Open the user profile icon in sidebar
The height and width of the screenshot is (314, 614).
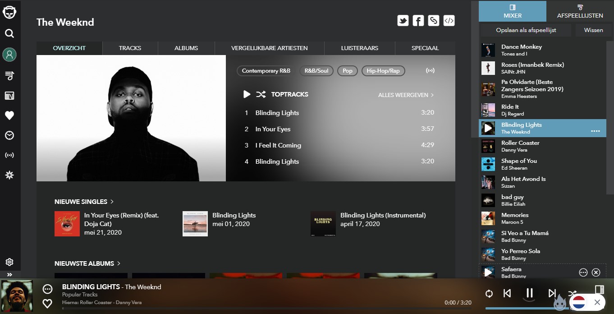(9, 55)
